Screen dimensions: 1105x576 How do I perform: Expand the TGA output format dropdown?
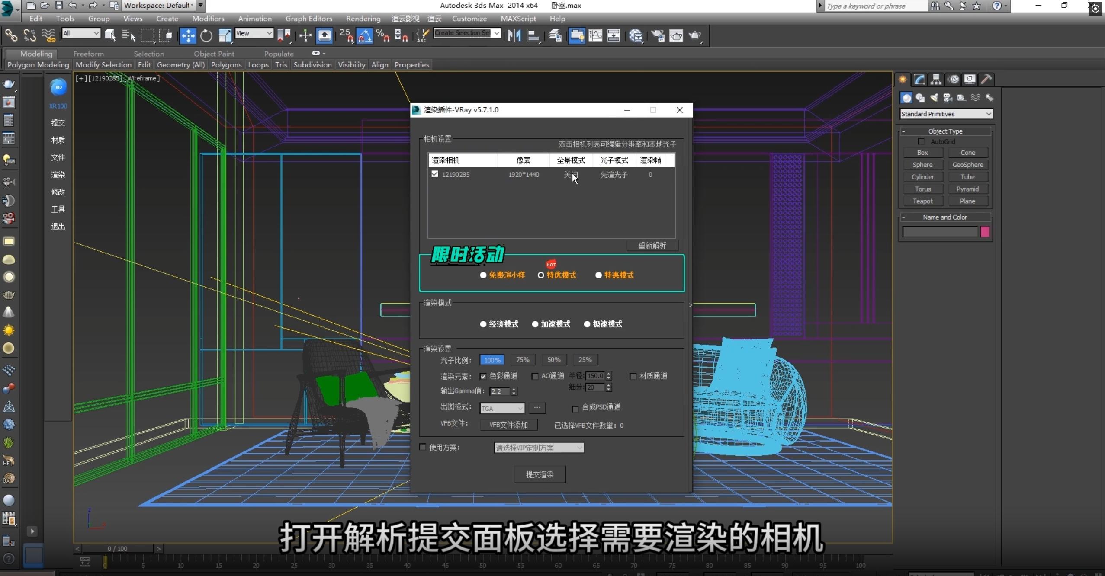coord(502,408)
